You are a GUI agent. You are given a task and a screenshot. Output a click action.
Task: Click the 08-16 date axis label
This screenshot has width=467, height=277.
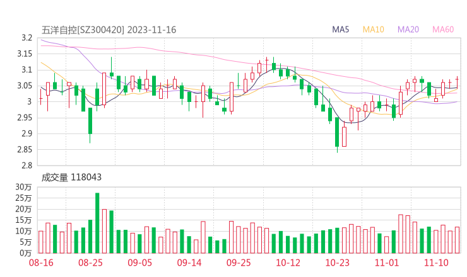41,263
